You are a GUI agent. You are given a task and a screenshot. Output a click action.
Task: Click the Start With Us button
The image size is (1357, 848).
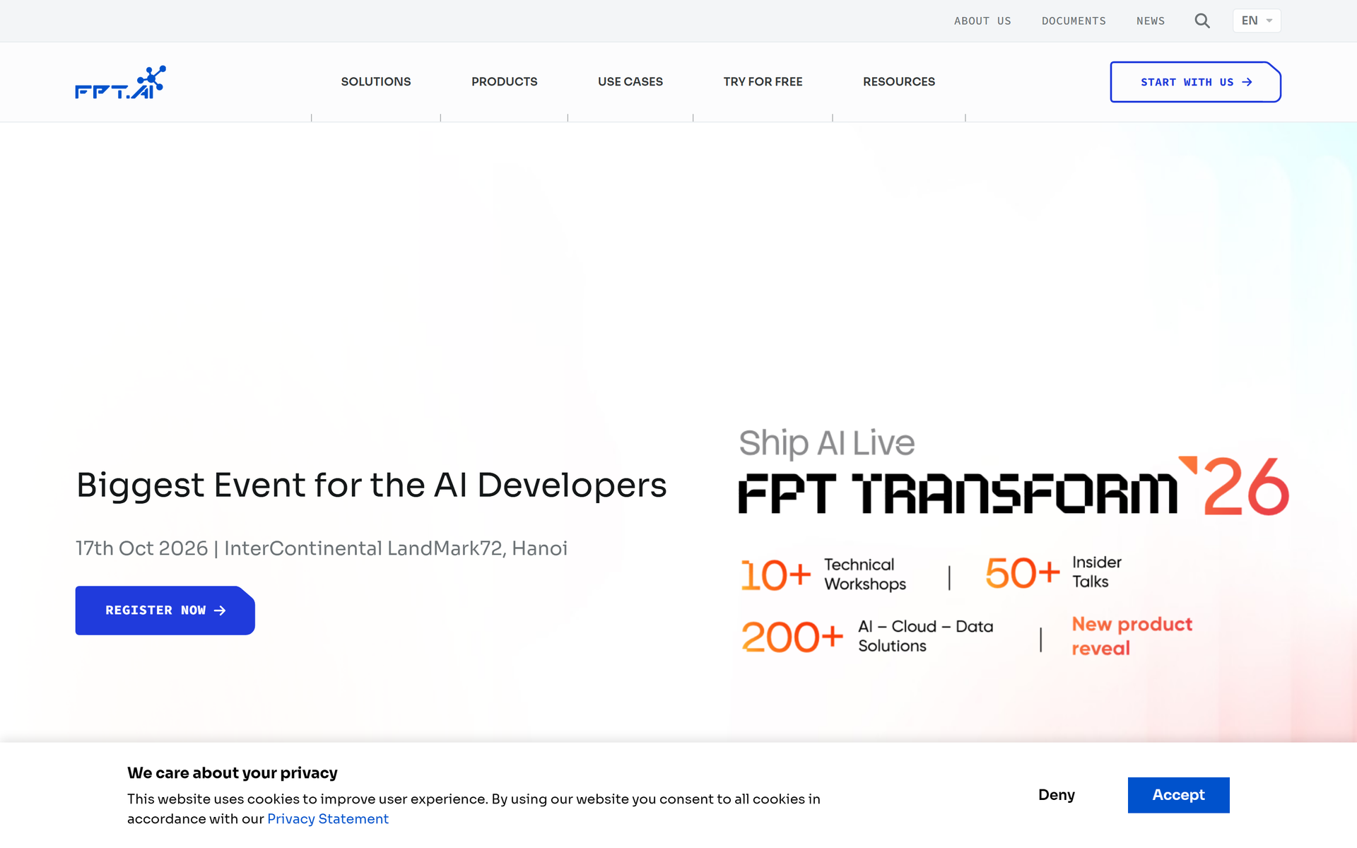click(1196, 82)
